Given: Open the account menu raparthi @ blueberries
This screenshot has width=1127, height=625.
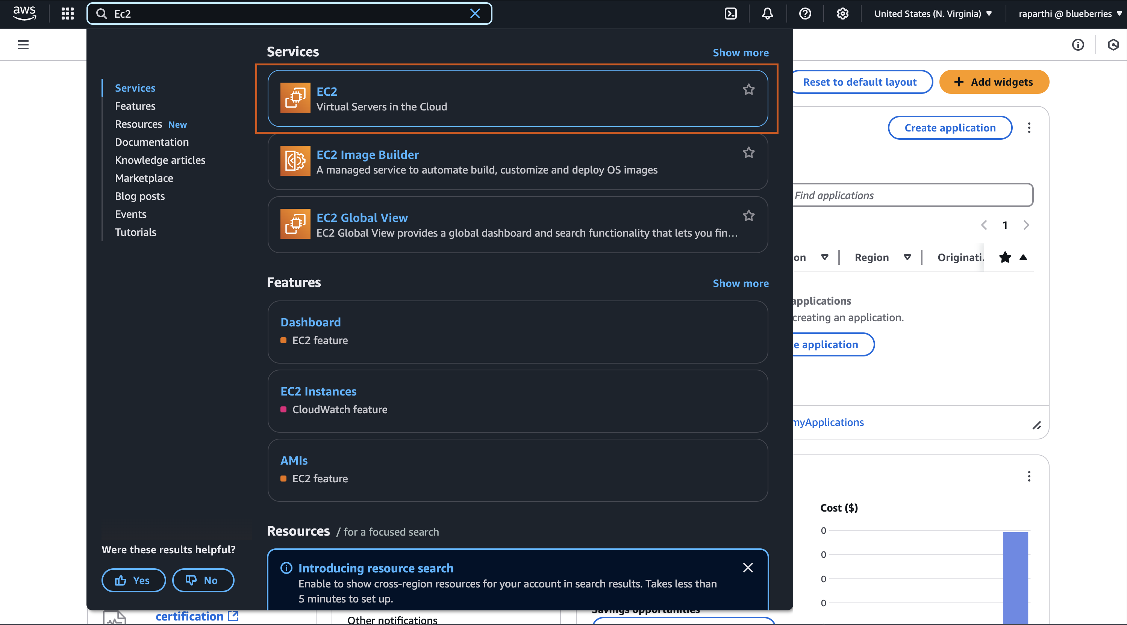Looking at the screenshot, I should click(x=1070, y=14).
